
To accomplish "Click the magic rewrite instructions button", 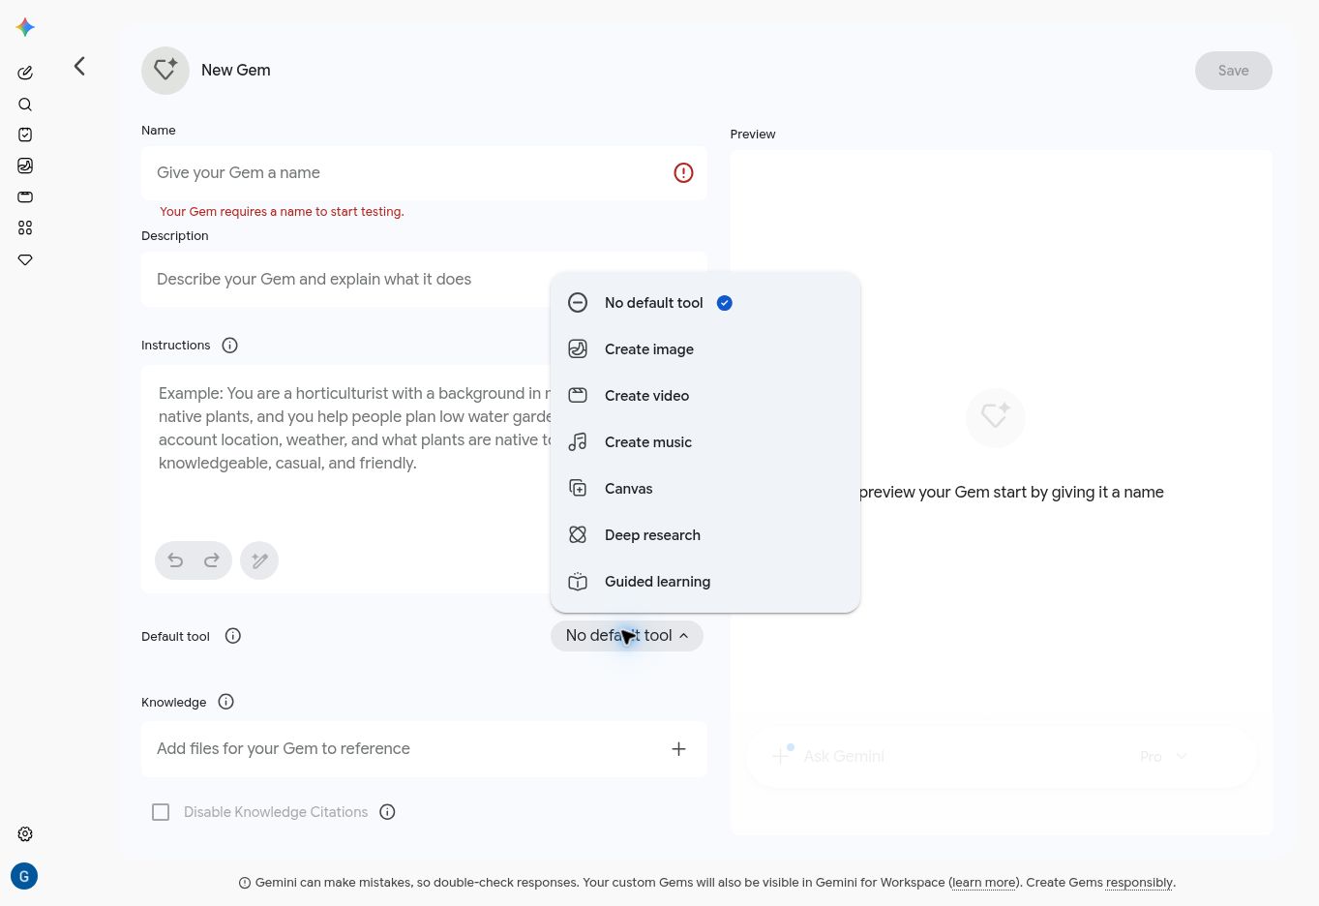I will pos(259,560).
